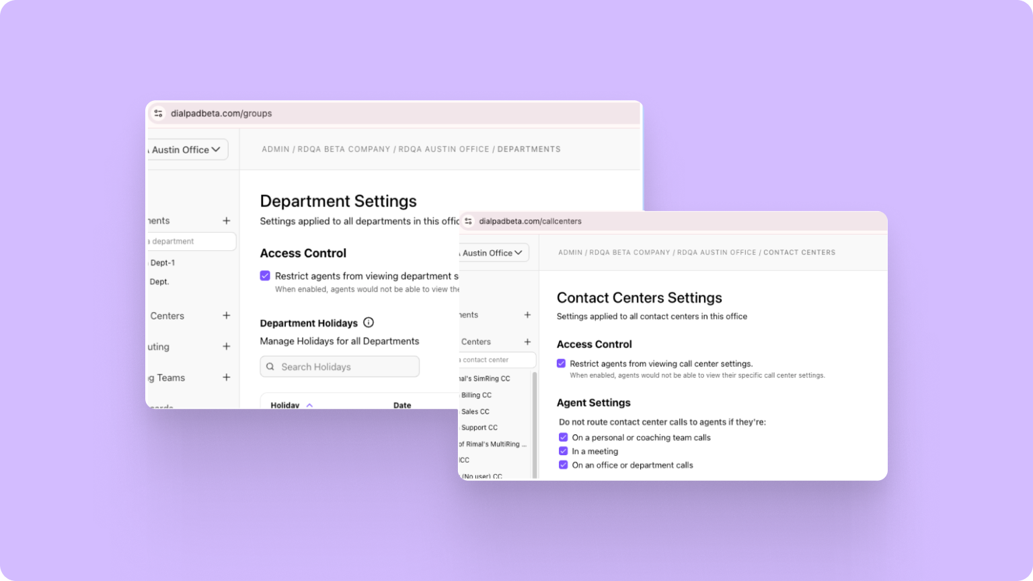Click plus icon next to Centers in Department Settings window
The image size is (1033, 581).
click(x=227, y=315)
